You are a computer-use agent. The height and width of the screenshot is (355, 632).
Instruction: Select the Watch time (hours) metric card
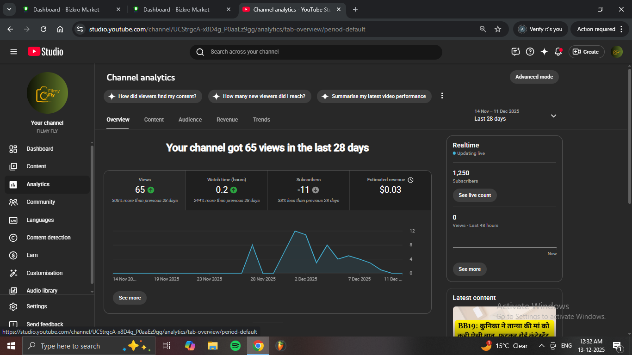pyautogui.click(x=226, y=190)
